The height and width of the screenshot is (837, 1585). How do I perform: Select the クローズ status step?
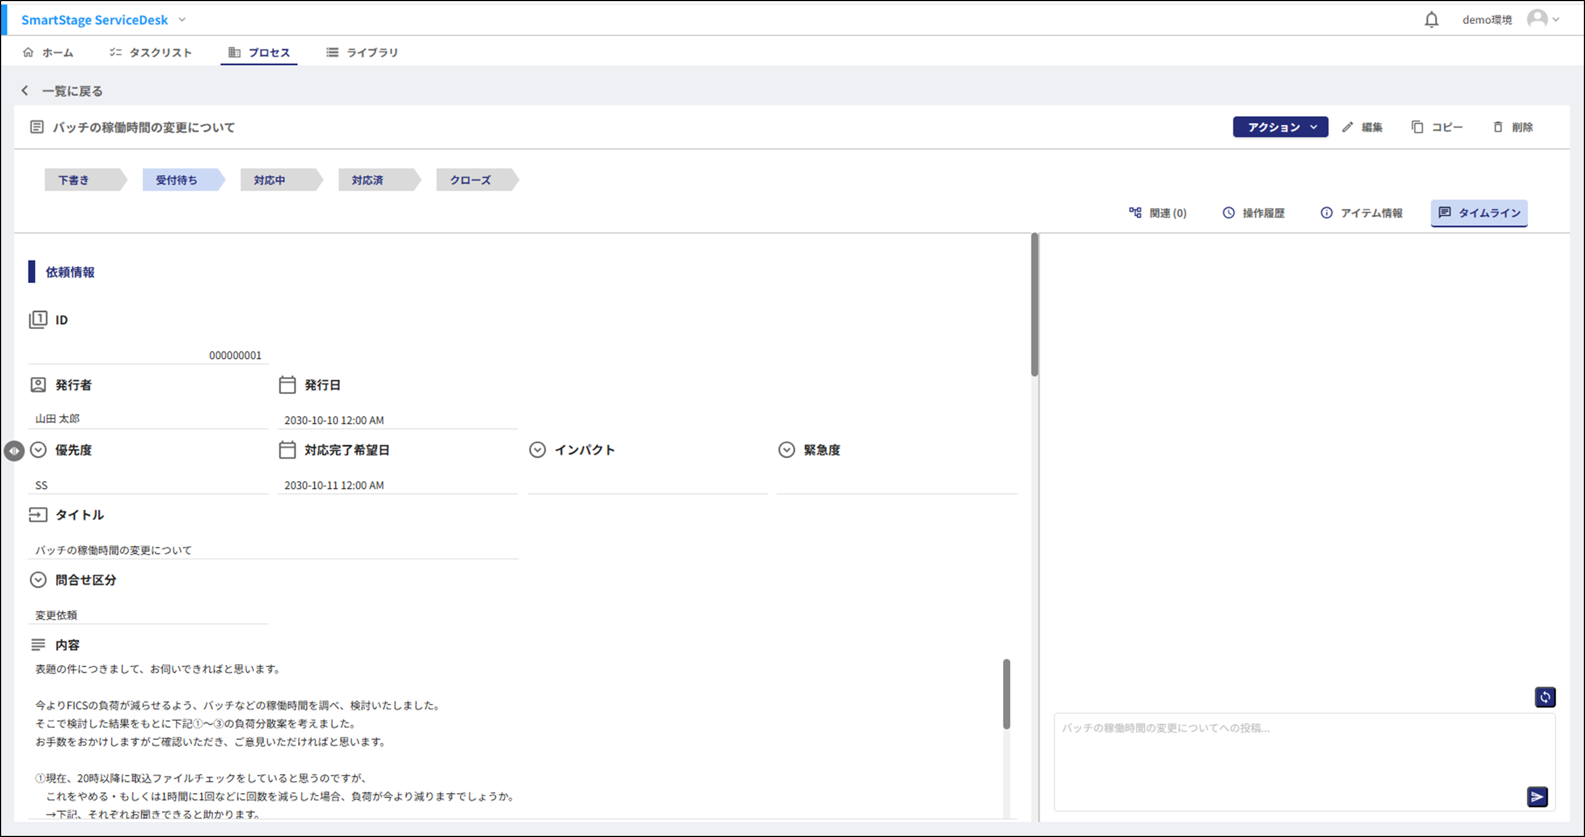pos(471,180)
